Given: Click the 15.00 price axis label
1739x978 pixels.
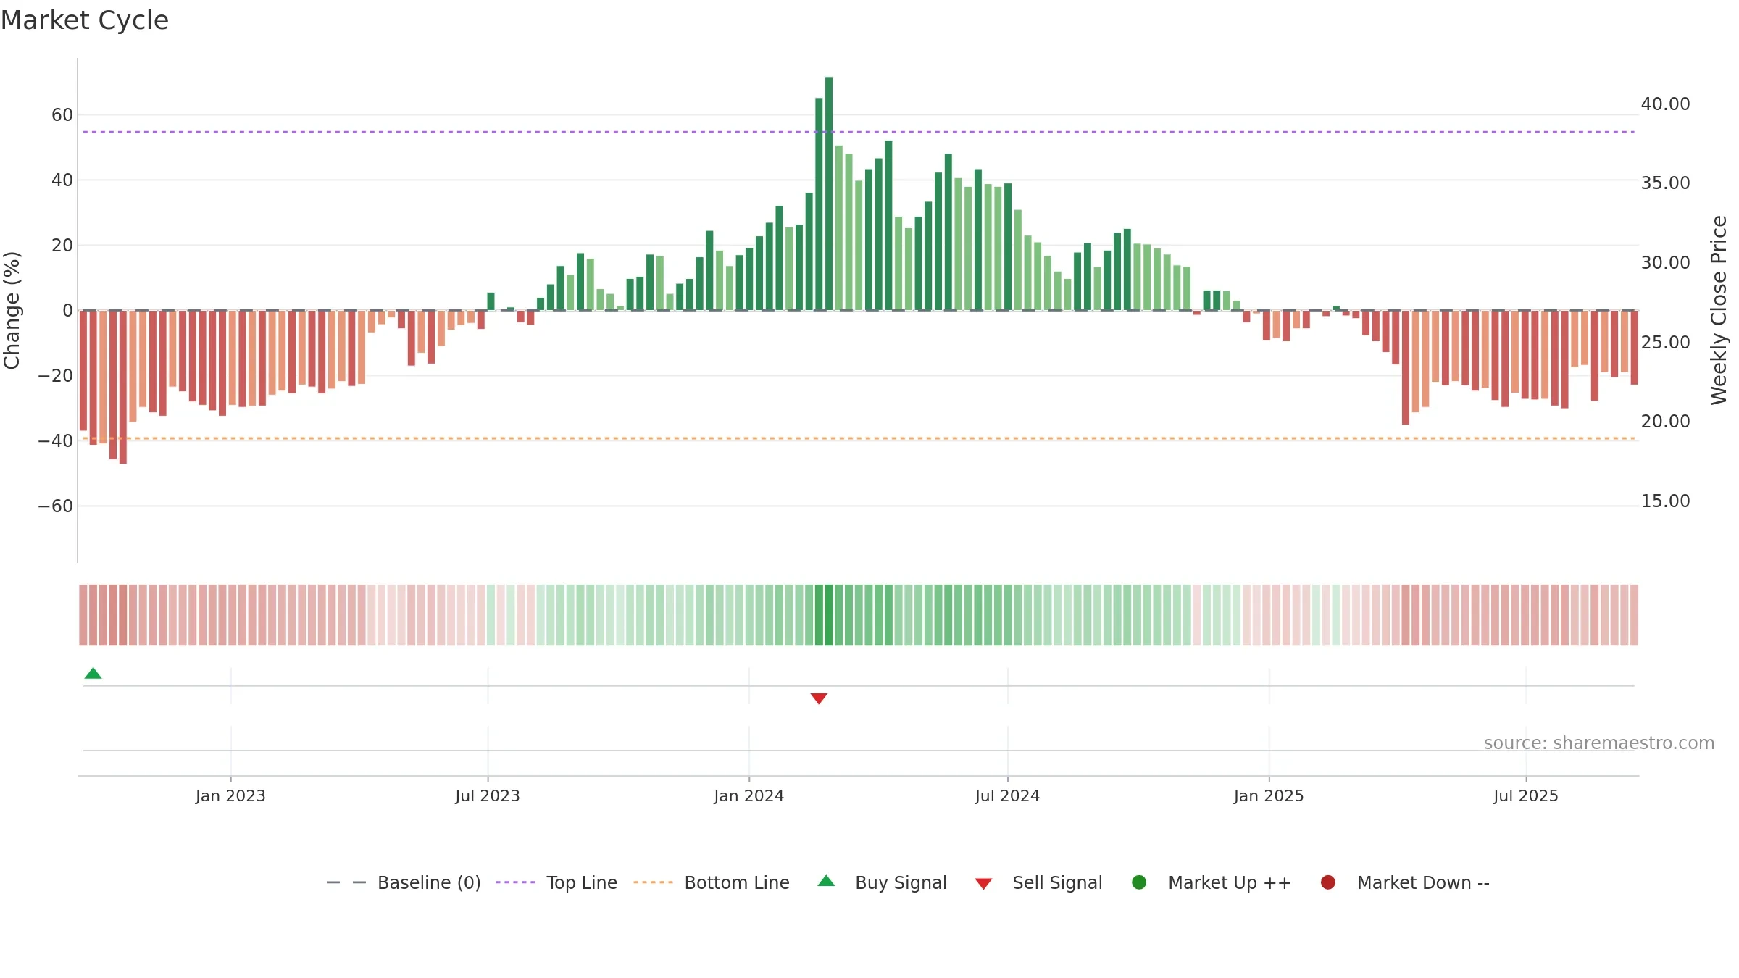Looking at the screenshot, I should coord(1665,501).
